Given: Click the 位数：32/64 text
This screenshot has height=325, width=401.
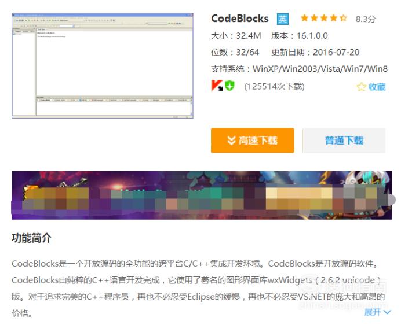Looking at the screenshot, I should [x=235, y=53].
